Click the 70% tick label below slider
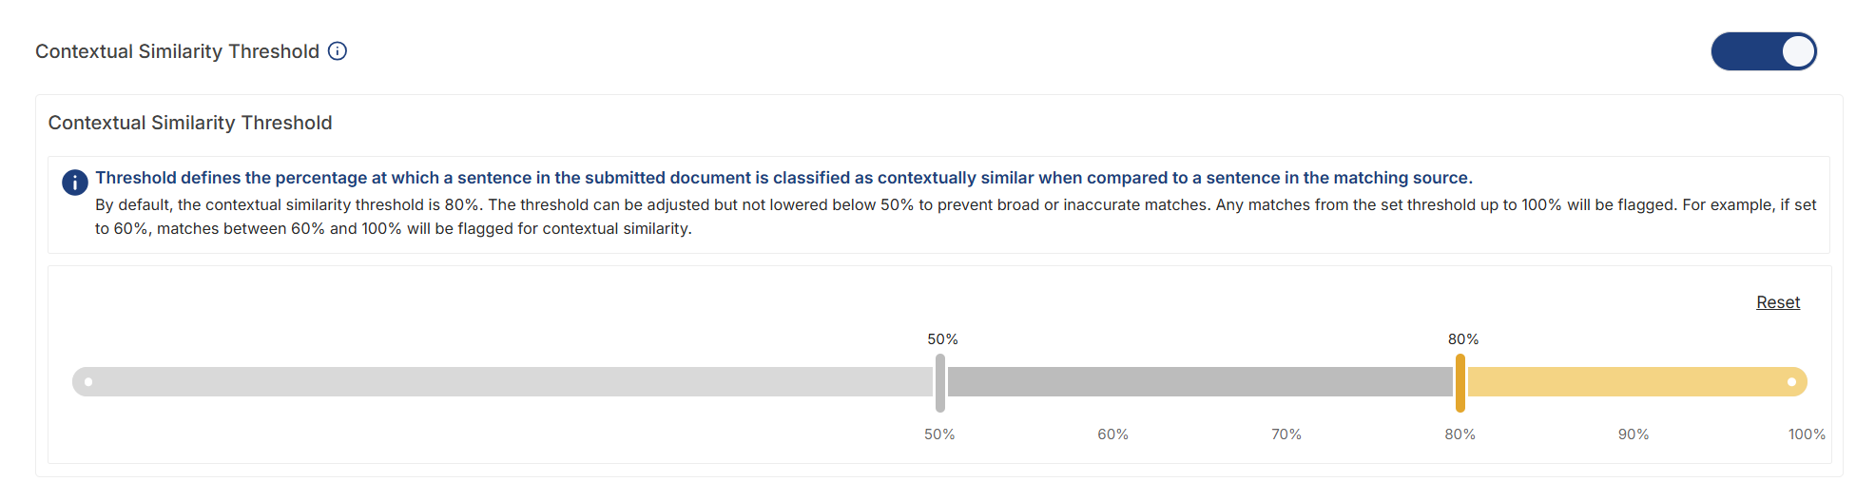1856x482 pixels. pyautogui.click(x=1286, y=434)
